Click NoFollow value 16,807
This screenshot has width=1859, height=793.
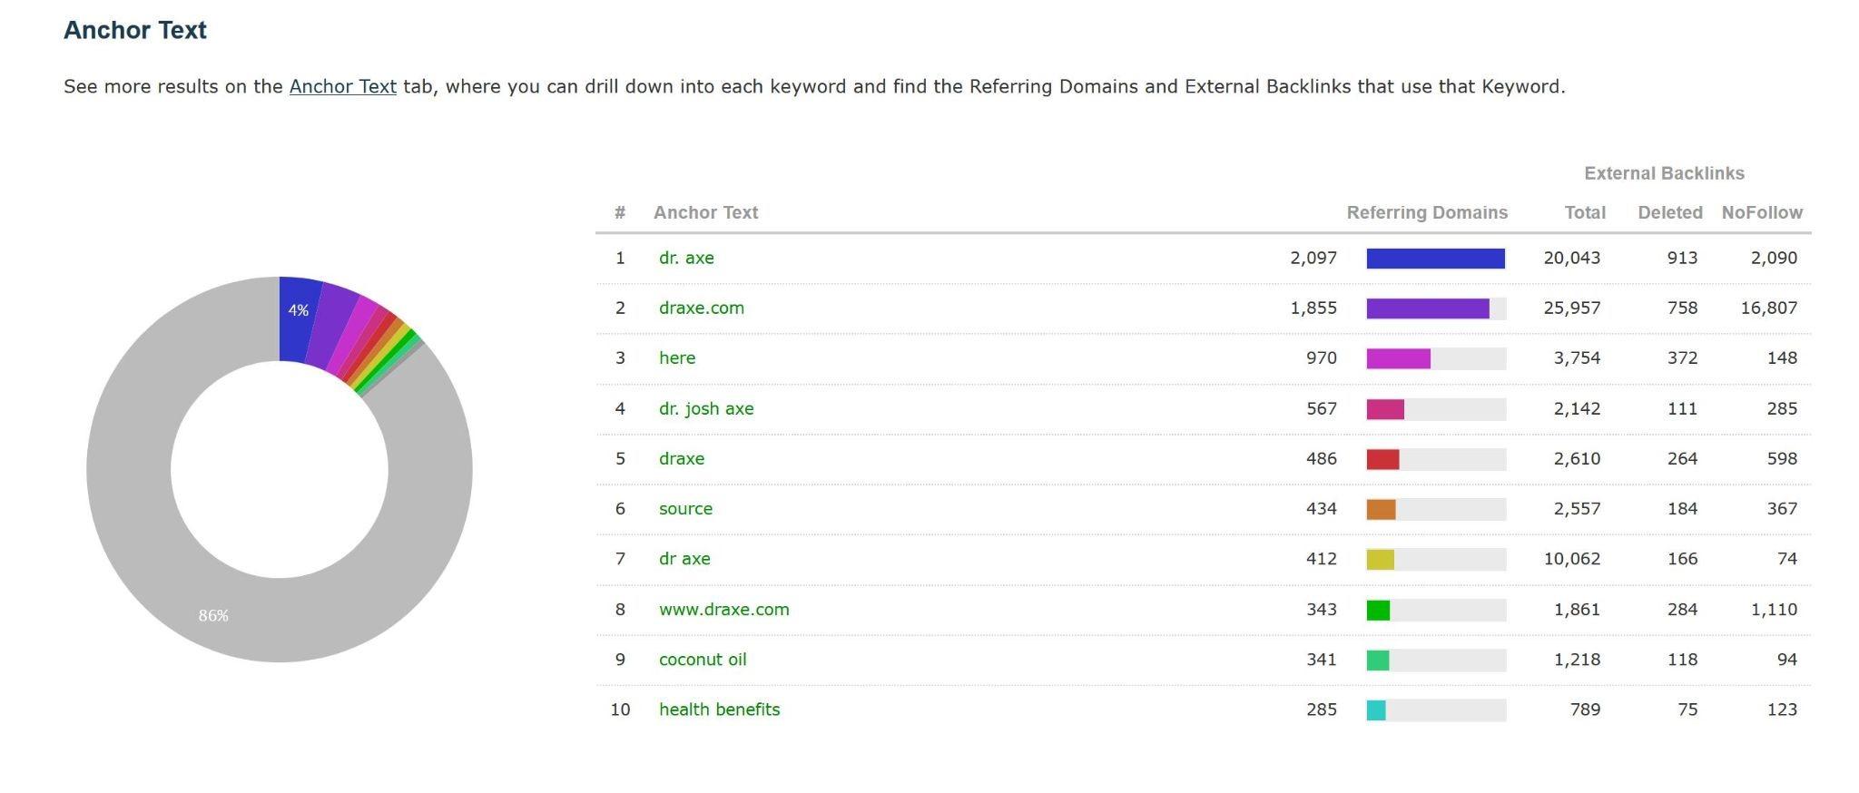point(1769,308)
